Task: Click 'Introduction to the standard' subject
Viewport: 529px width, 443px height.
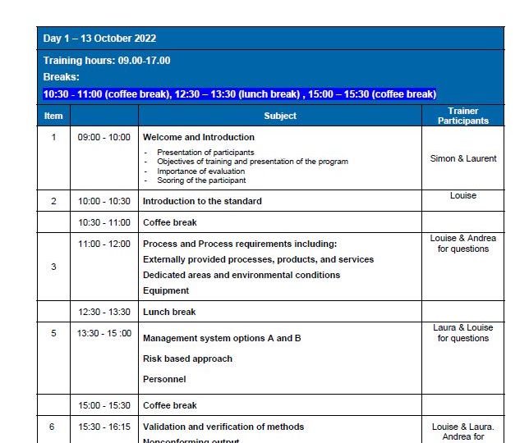Action: pyautogui.click(x=202, y=202)
